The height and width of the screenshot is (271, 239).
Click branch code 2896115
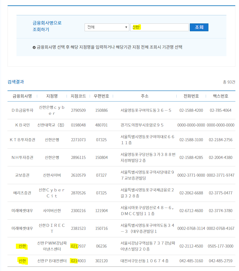coord(78,157)
